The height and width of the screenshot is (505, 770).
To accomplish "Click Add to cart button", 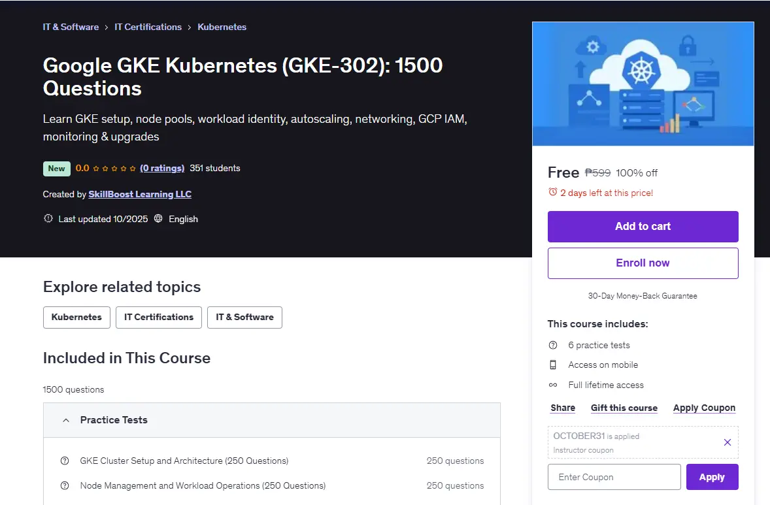I will [x=643, y=226].
